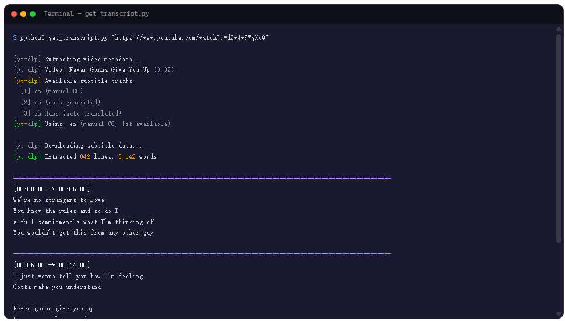Click the '842' lines count
Viewport: 565px width, 321px height.
(85, 156)
